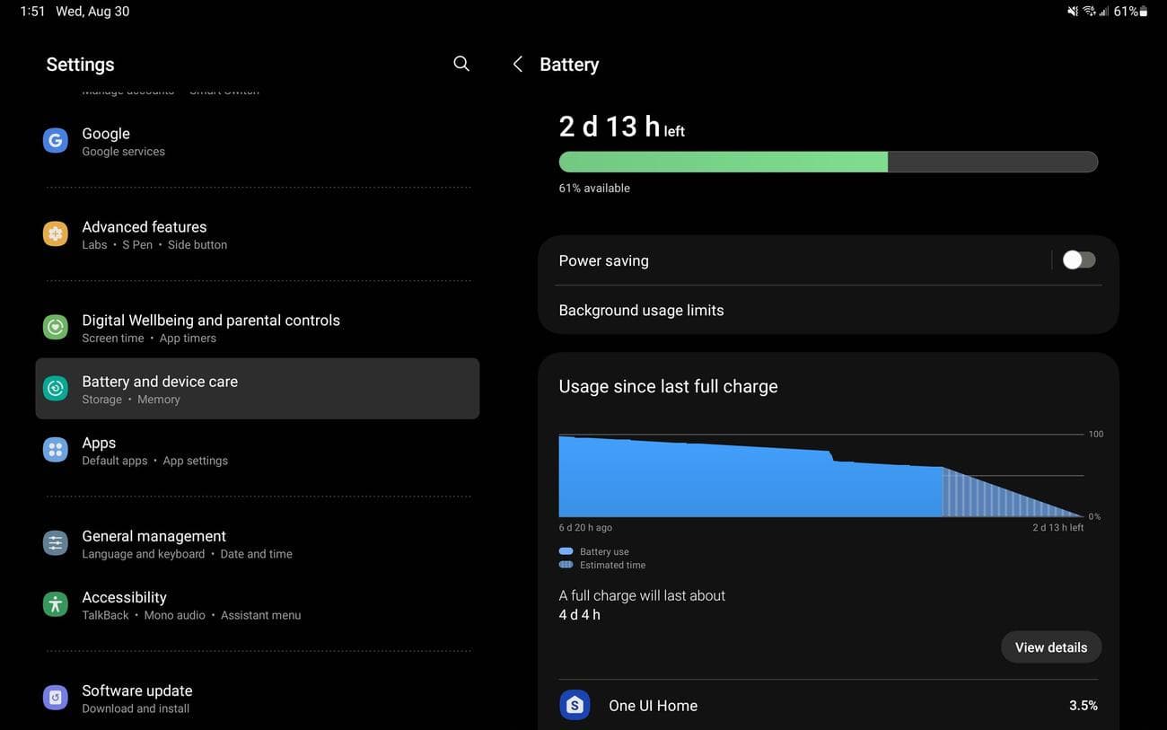
Task: Tap the battery usage graph
Action: [820, 476]
